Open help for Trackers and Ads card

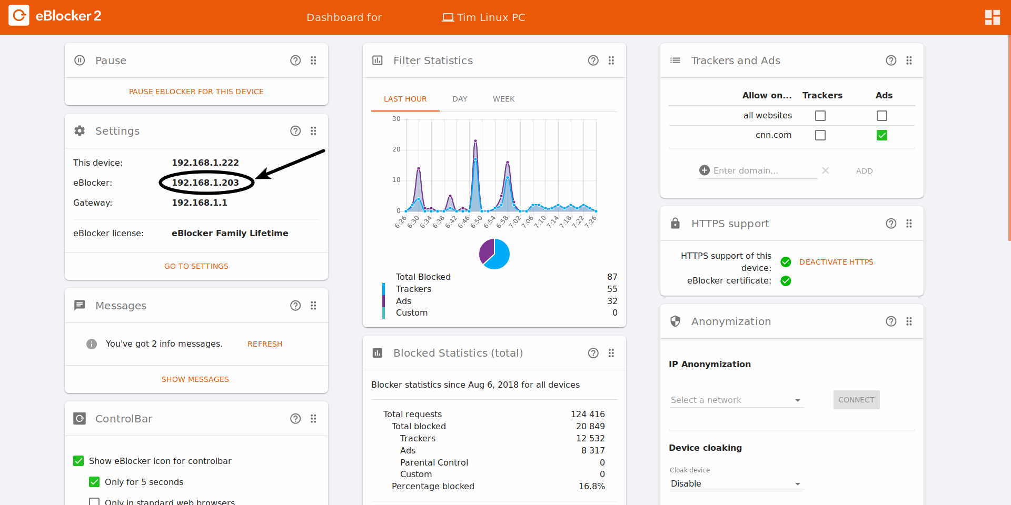pyautogui.click(x=891, y=60)
